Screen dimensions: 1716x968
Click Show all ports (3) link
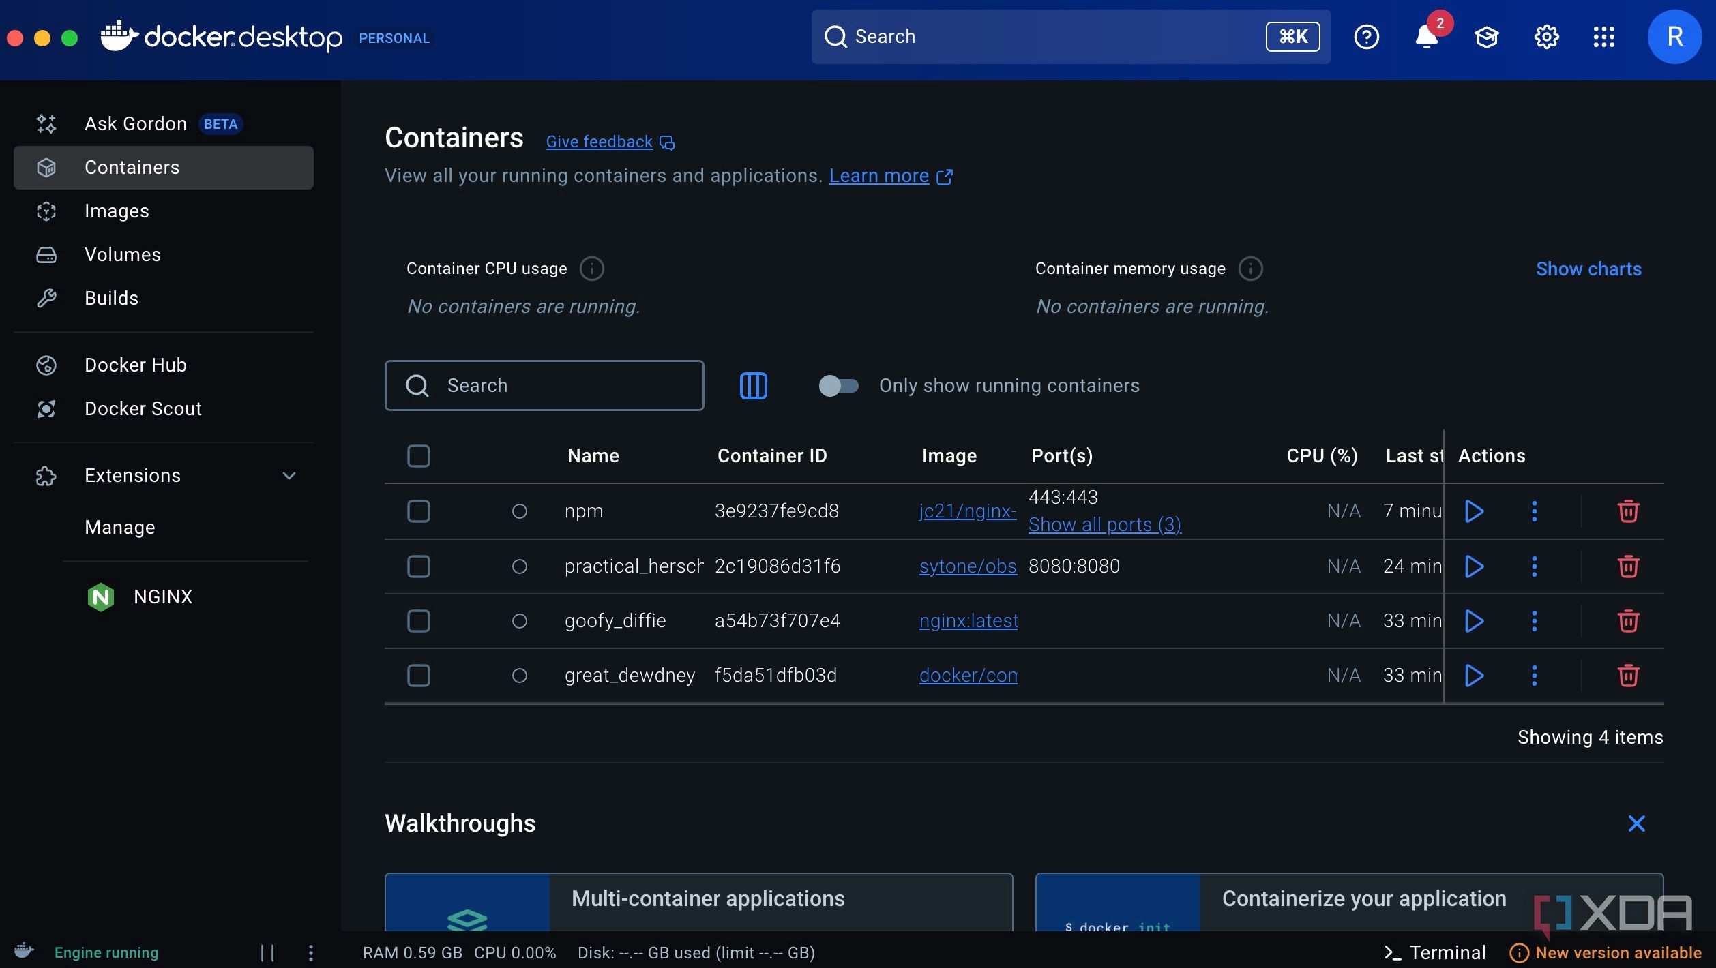[1104, 525]
